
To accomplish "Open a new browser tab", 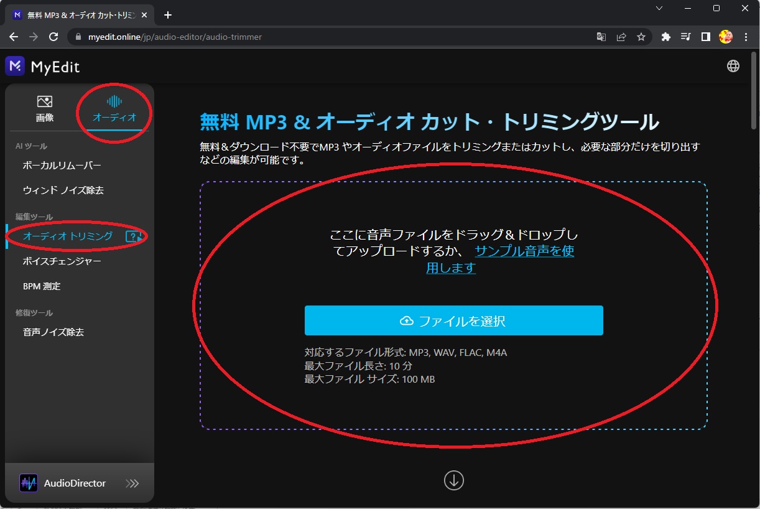I will pos(167,15).
